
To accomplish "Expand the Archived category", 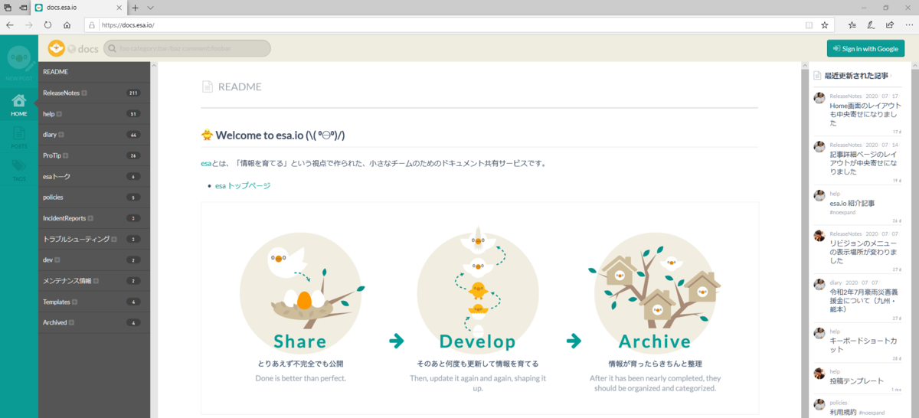I will 71,322.
